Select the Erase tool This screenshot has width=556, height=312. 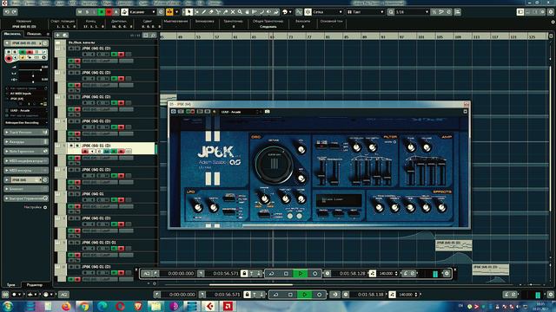[x=211, y=12]
